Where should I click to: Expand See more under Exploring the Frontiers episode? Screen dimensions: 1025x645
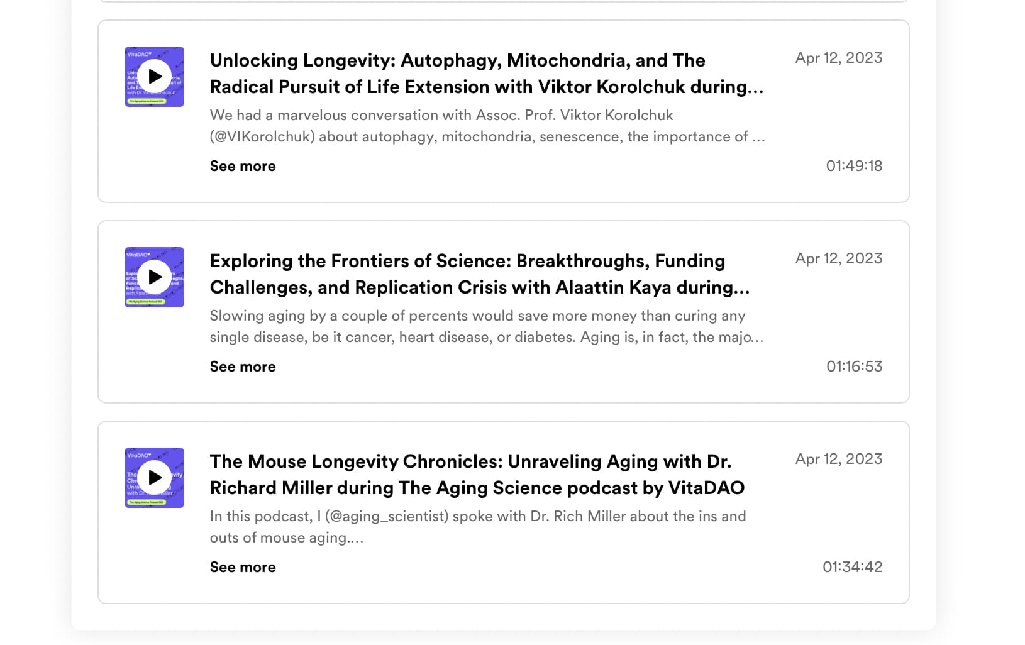[243, 367]
